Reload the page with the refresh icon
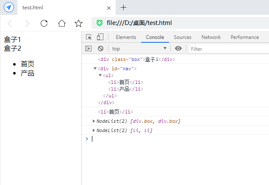Screen dimensions: 269x185 pos(44,23)
